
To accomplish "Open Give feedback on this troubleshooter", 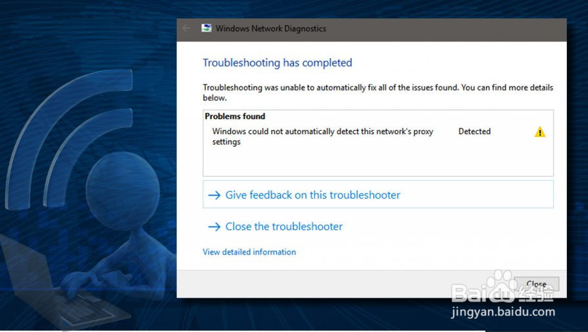I will point(378,195).
